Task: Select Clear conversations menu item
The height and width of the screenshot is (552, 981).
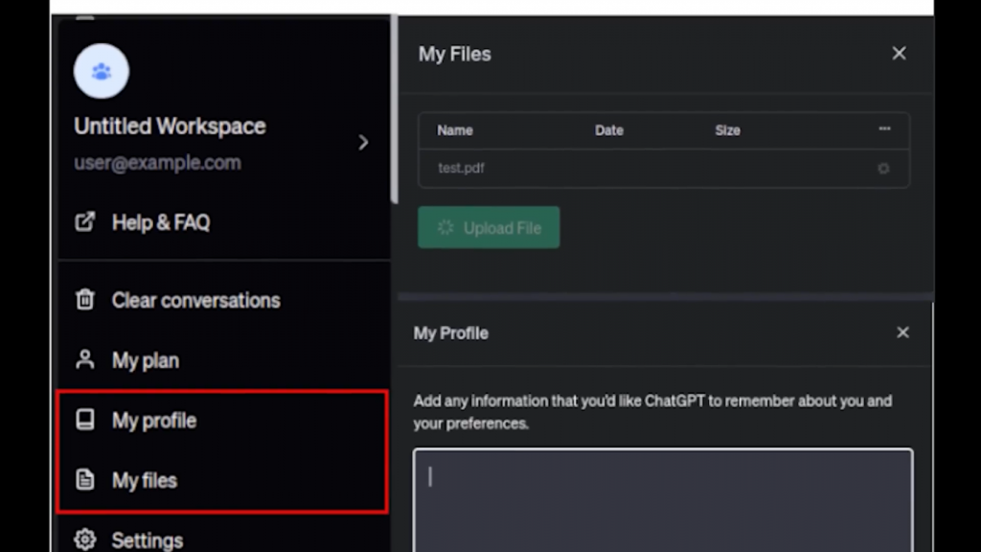Action: tap(195, 300)
